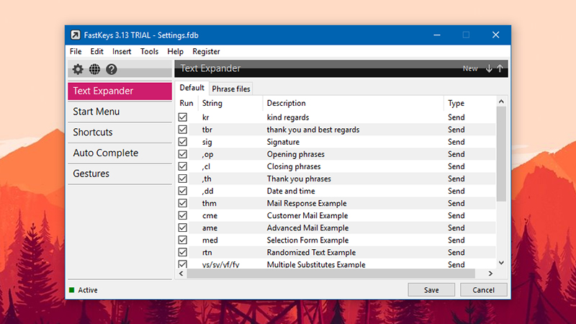Sort by the Type column header
Screen dimensions: 576x324
(470, 103)
